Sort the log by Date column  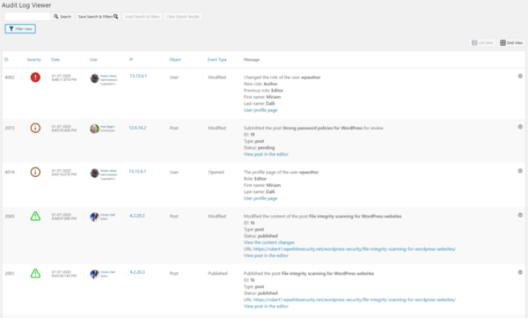(55, 60)
